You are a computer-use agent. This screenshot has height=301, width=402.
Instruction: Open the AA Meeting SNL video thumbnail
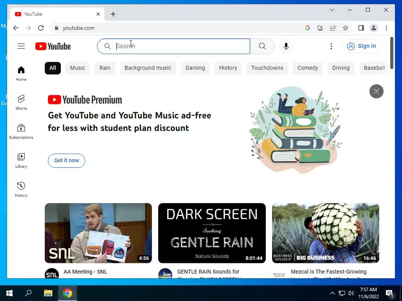(98, 233)
